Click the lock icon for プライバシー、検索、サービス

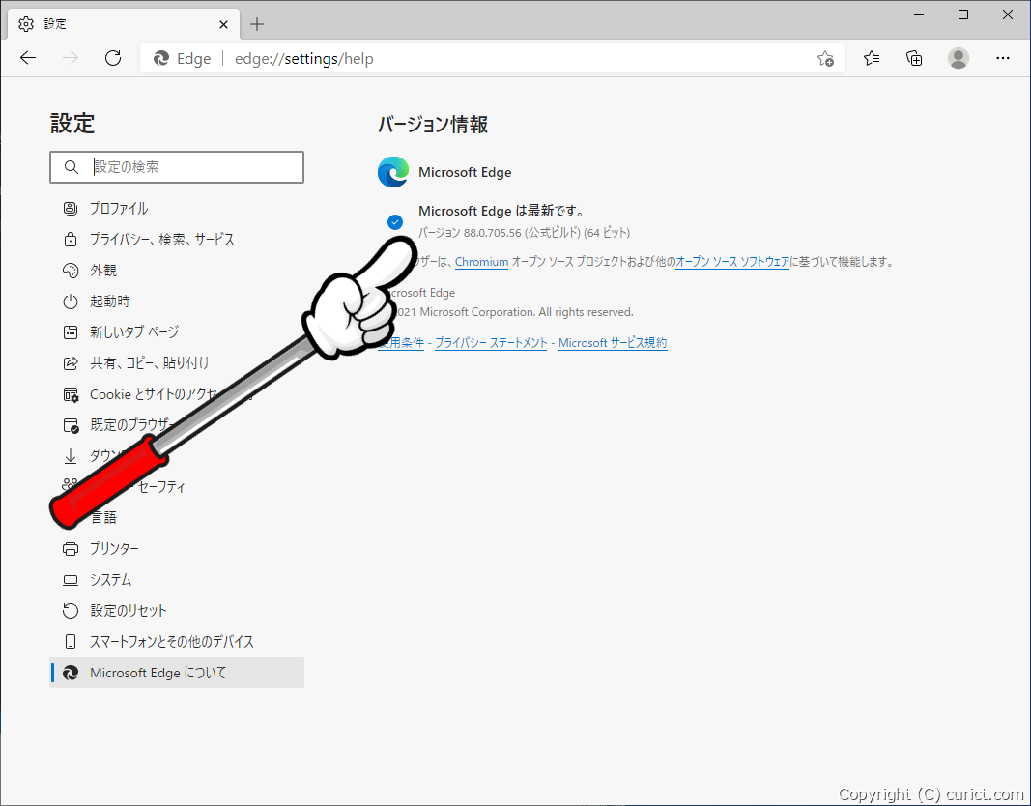pos(71,240)
